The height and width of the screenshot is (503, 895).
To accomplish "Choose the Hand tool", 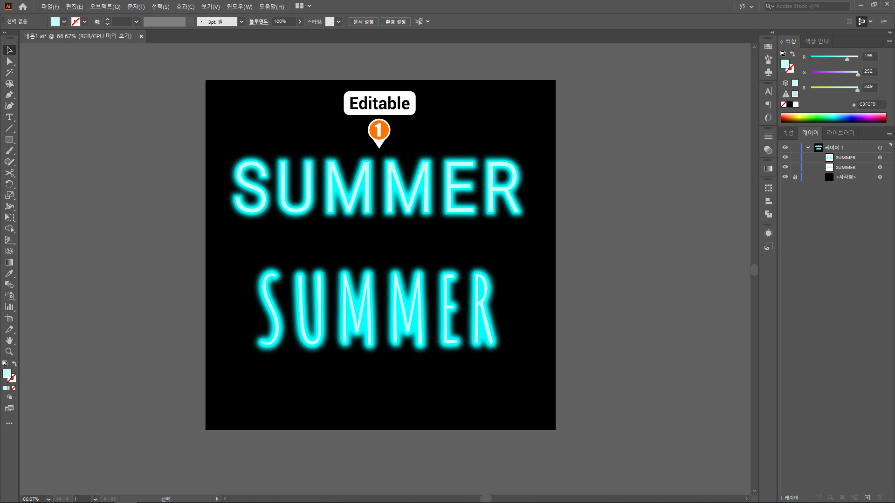I will click(9, 341).
